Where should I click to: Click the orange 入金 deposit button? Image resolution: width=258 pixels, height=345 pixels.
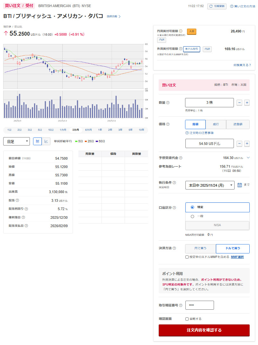tap(191, 31)
